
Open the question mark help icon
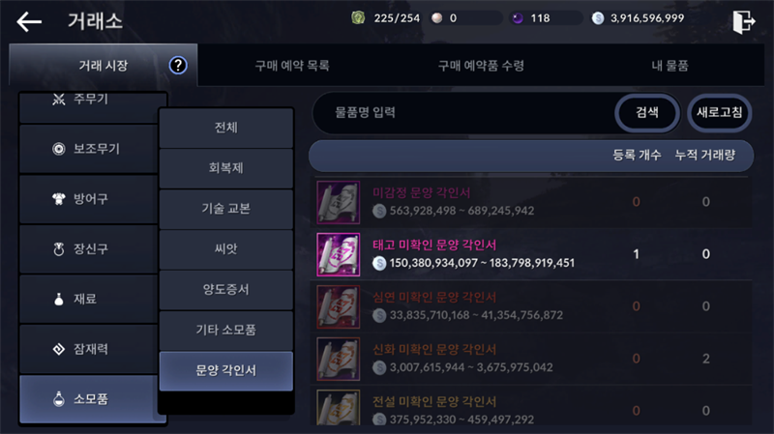(x=178, y=65)
